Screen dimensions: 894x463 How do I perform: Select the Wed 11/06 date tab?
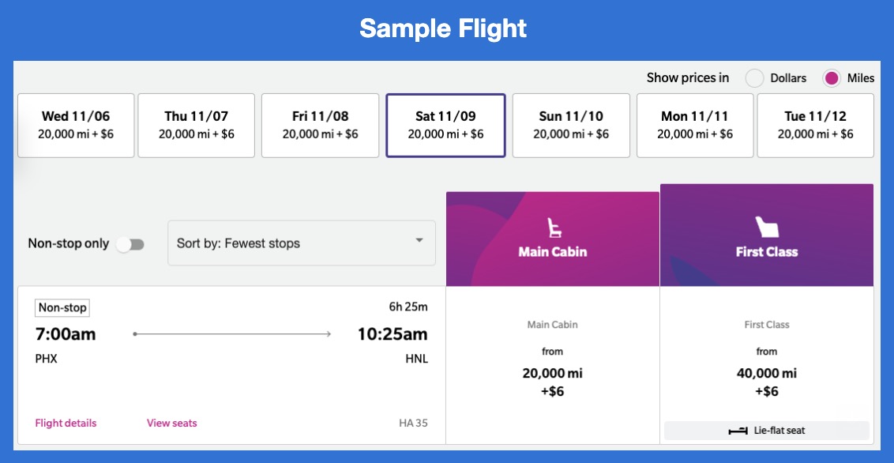coord(76,126)
